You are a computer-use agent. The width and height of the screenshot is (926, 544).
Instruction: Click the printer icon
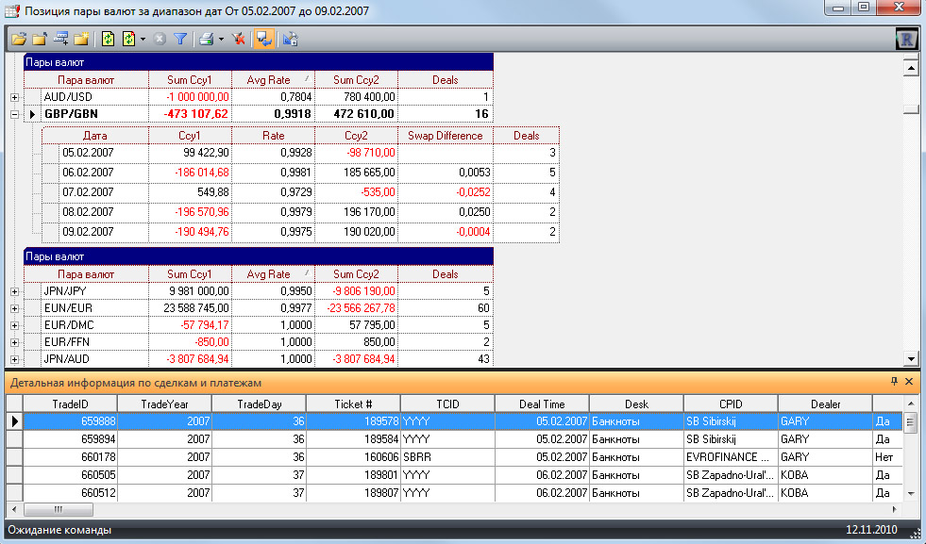[206, 40]
